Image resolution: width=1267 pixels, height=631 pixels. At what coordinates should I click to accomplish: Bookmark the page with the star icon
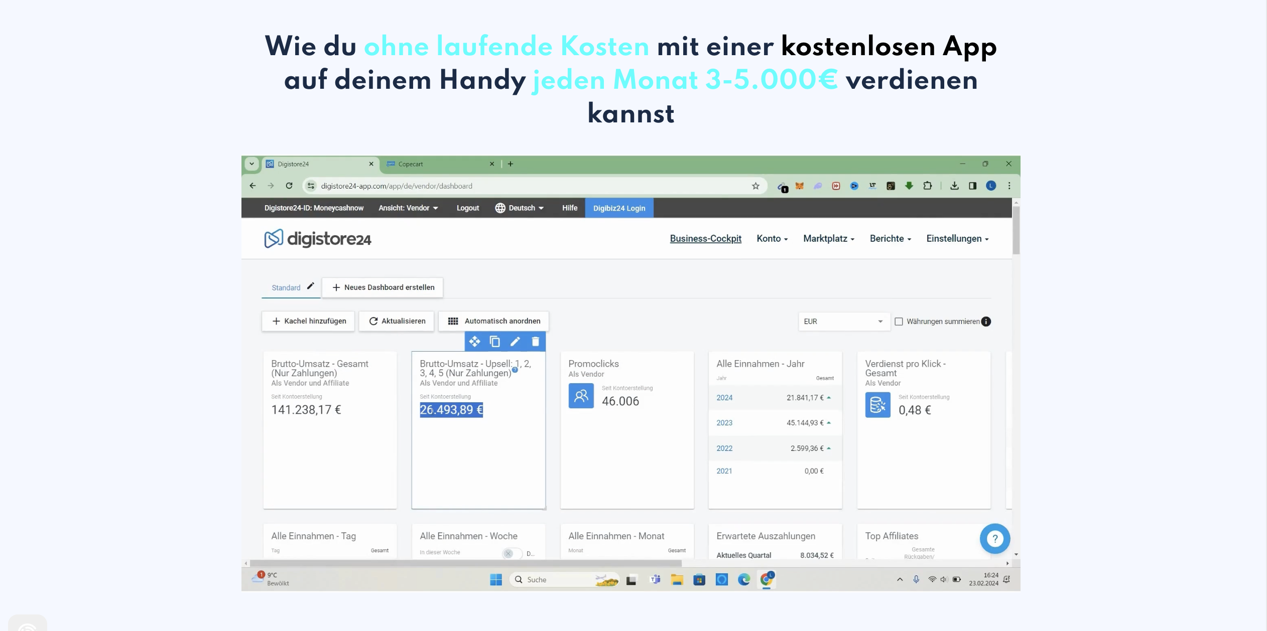pos(755,186)
